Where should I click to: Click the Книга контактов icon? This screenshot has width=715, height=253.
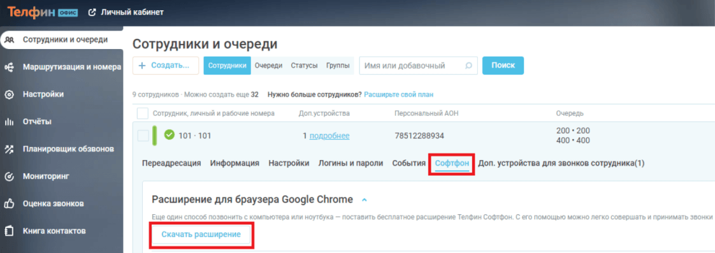pyautogui.click(x=9, y=231)
